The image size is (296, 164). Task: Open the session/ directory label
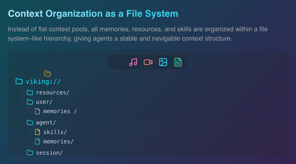coord(49,152)
